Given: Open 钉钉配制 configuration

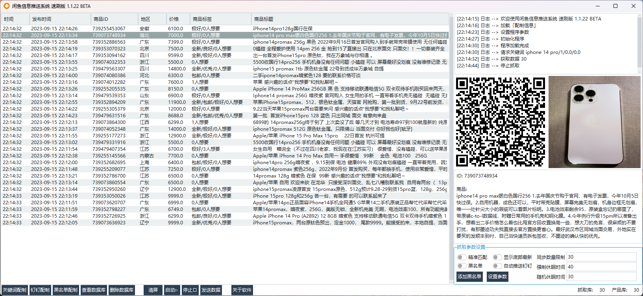Looking at the screenshot, I should (x=40, y=290).
